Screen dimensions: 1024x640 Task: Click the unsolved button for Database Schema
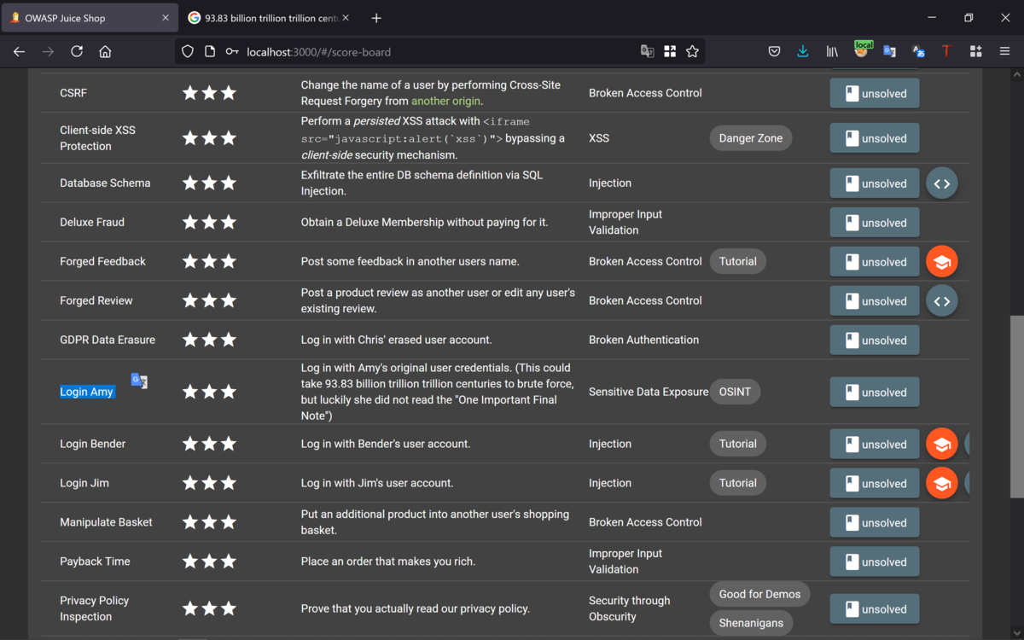875,183
